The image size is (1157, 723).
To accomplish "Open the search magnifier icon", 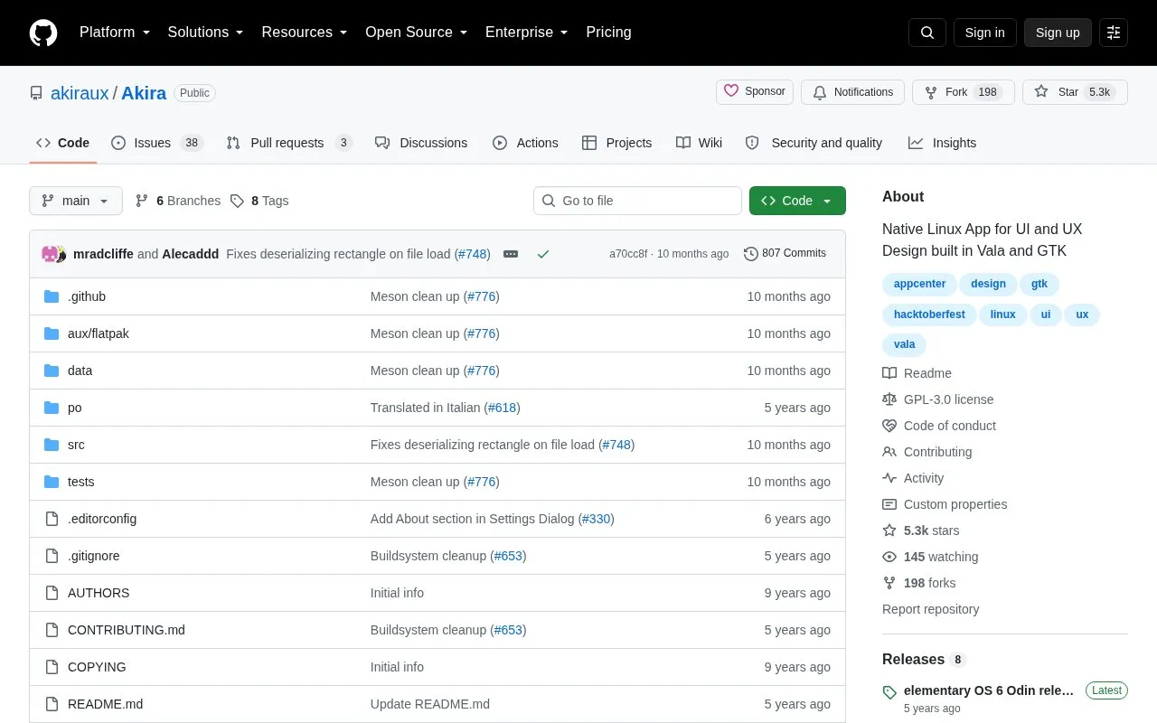I will (x=927, y=33).
